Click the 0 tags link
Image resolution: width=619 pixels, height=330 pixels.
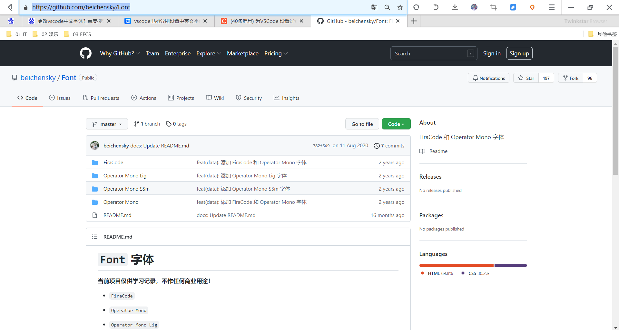[x=176, y=124]
